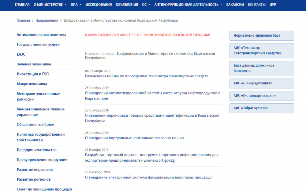Read news about техосмотр транспортных средств norms
Viewport: 306px width, 191px height.
147,76
